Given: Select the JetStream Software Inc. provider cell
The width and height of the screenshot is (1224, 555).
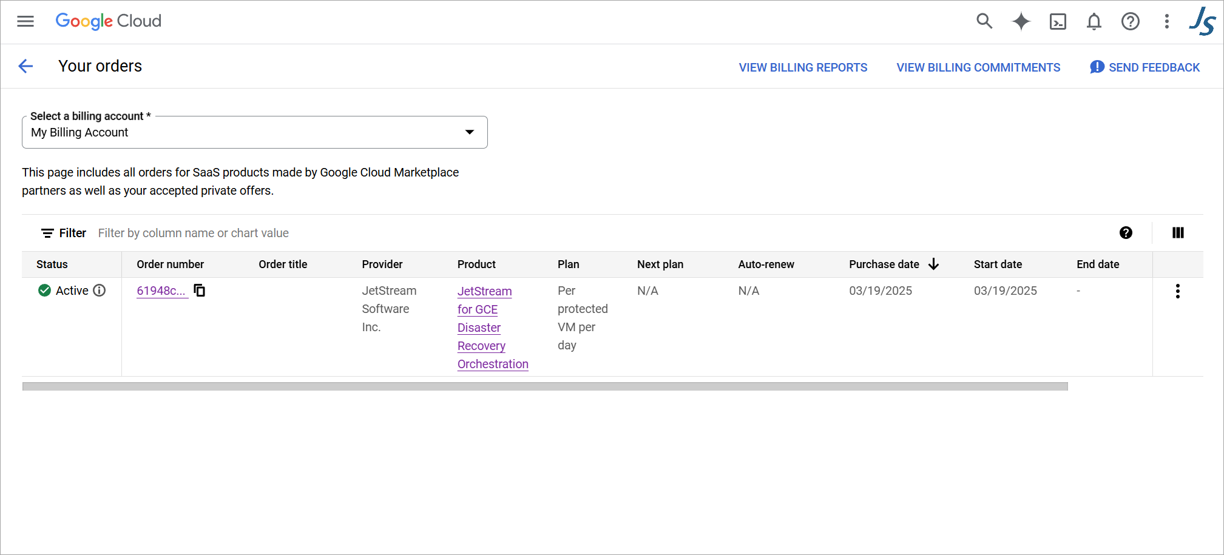Looking at the screenshot, I should pos(390,309).
